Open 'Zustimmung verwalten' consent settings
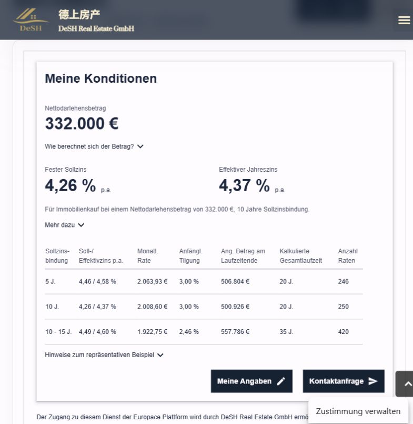This screenshot has width=413, height=424. coord(358,411)
